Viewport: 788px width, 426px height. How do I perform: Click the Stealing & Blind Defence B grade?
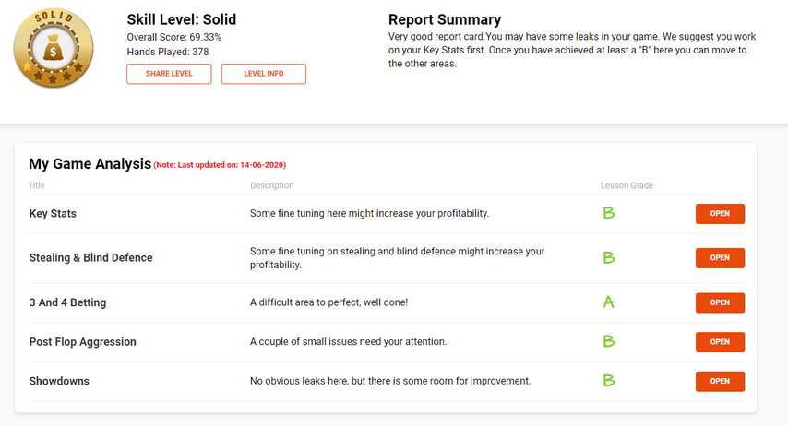609,257
